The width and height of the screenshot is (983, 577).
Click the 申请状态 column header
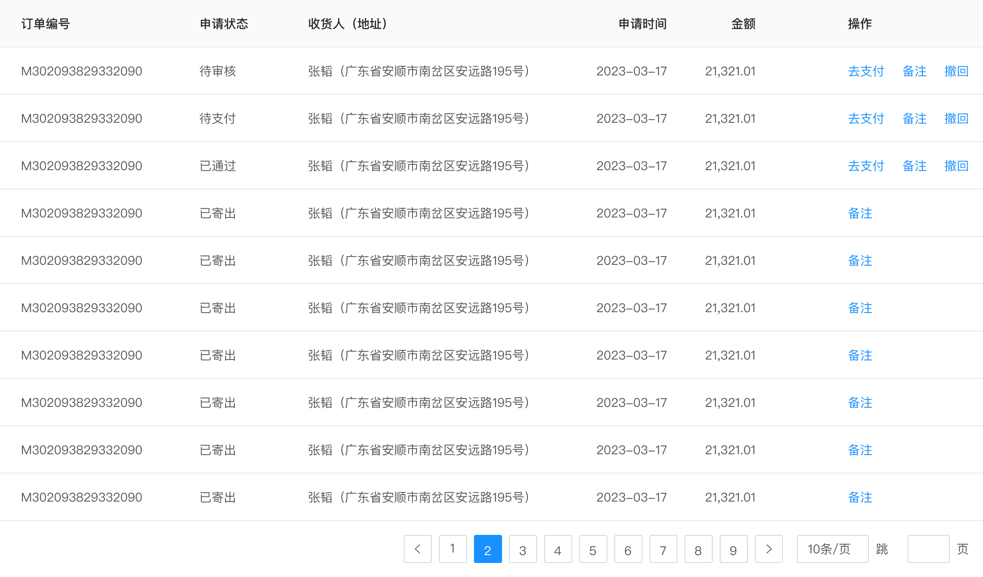[x=224, y=24]
